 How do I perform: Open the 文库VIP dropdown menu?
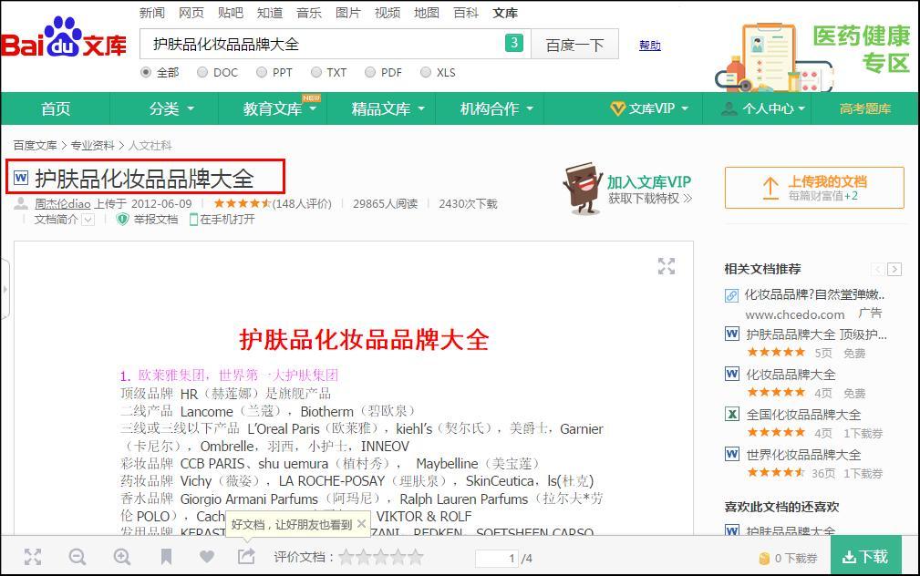click(x=649, y=108)
